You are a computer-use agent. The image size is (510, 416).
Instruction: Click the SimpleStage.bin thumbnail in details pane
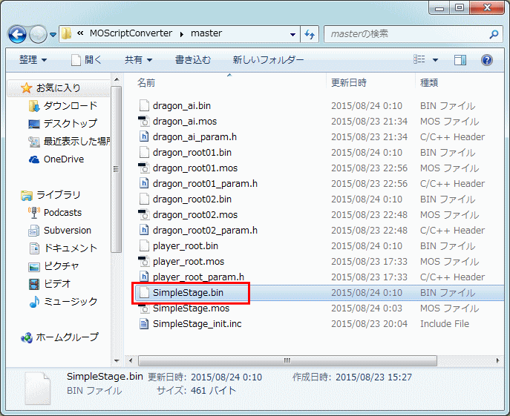38,389
